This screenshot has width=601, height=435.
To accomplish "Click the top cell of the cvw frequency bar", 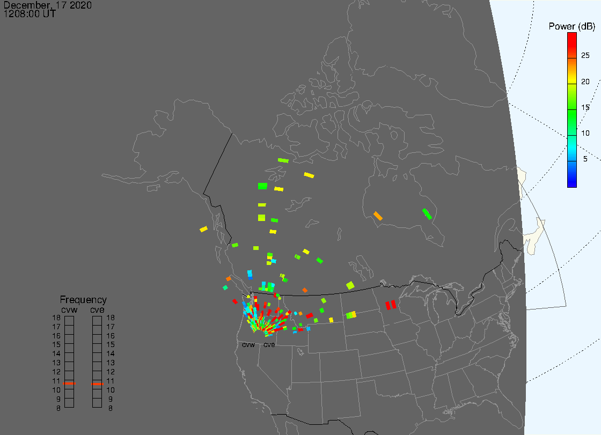I will pos(69,321).
